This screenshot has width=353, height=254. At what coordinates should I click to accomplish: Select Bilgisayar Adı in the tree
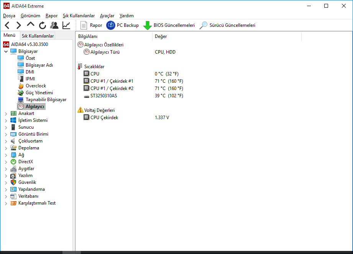click(39, 65)
